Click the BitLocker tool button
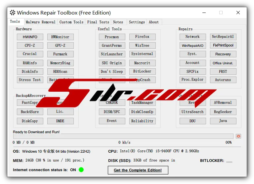This screenshot has width=254, height=184. point(142,71)
